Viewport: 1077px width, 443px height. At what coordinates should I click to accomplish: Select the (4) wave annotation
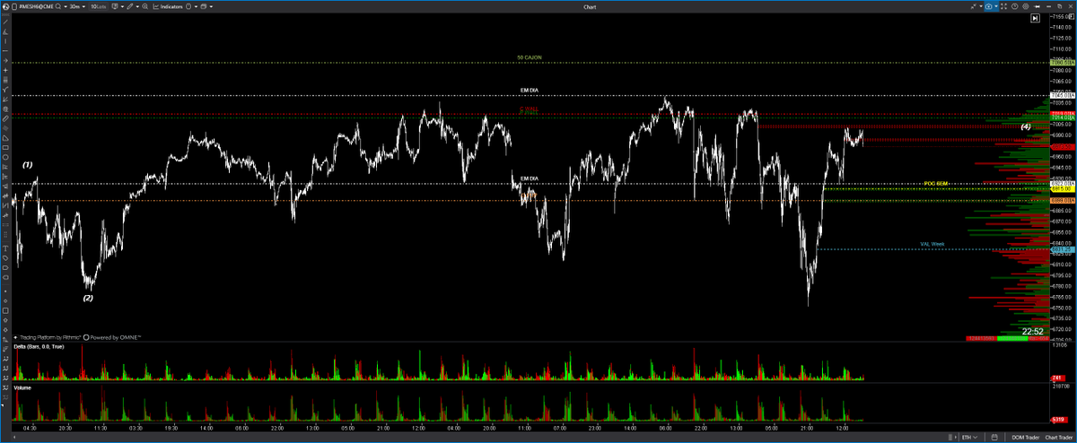pos(1025,127)
